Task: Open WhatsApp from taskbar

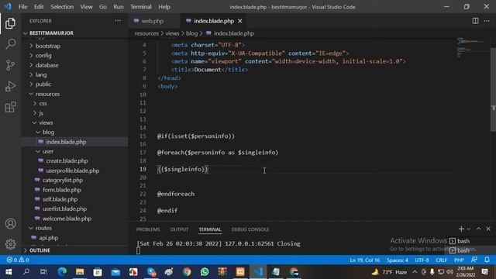Action: (x=205, y=272)
